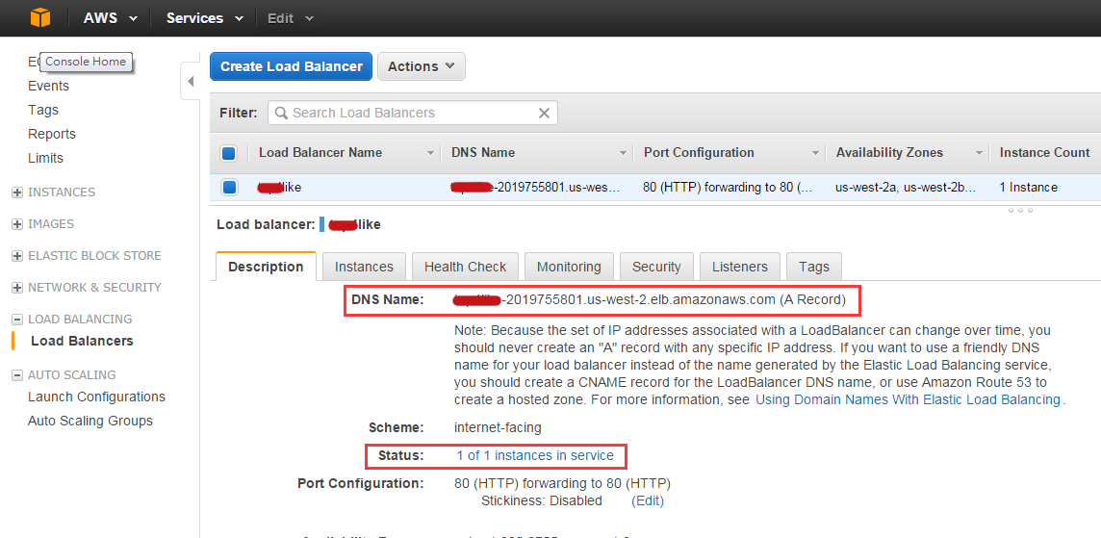Click Create Load Balancer button
This screenshot has height=538, width=1101.
click(x=291, y=66)
